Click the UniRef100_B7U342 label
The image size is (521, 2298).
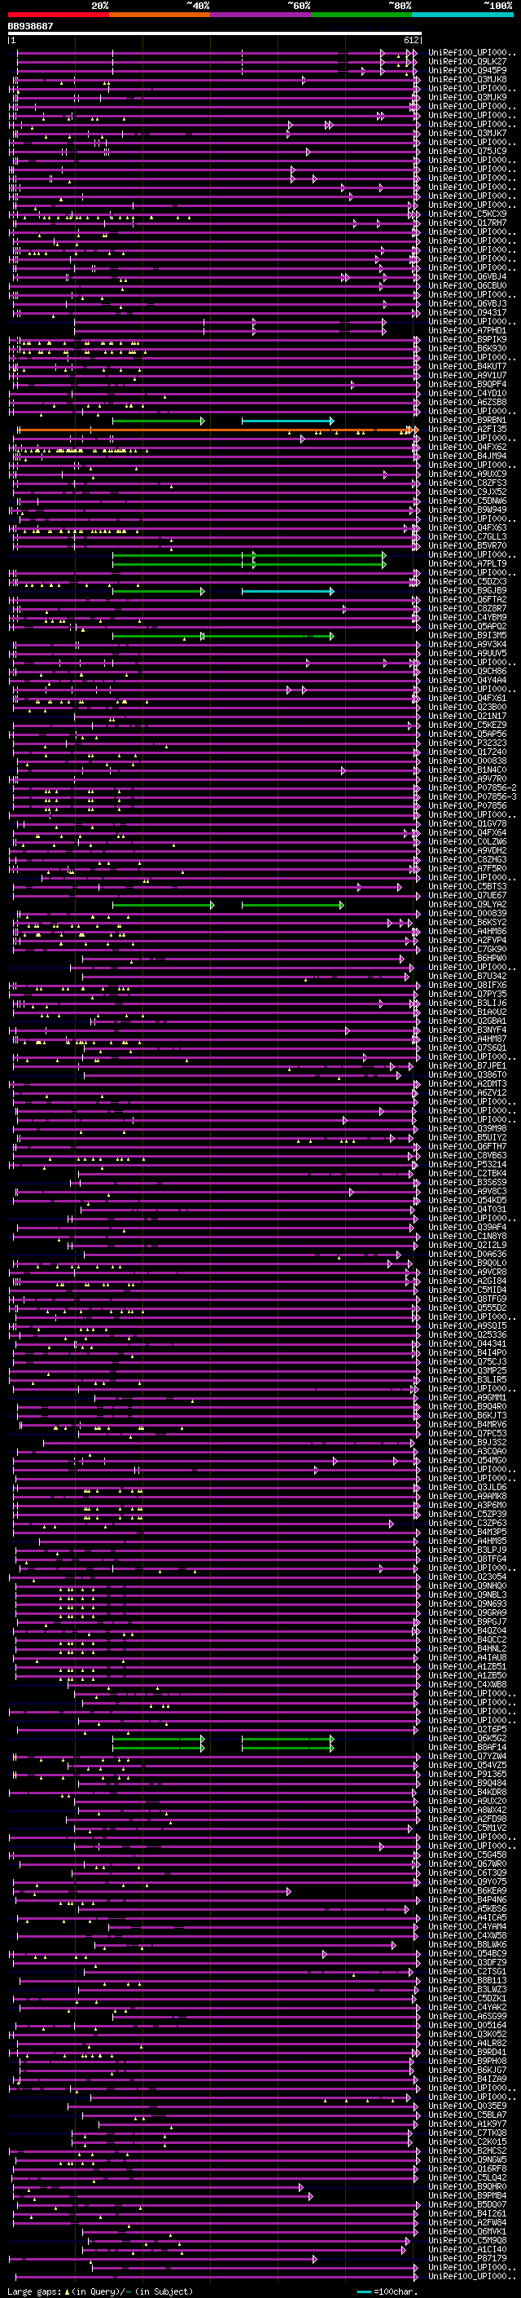click(x=467, y=976)
